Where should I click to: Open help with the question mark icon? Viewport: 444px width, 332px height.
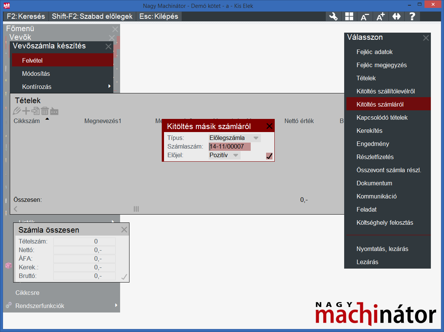[x=412, y=17]
